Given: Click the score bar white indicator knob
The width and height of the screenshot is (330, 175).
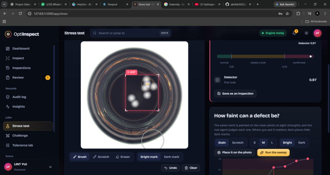Looking at the screenshot, I should (x=310, y=56).
